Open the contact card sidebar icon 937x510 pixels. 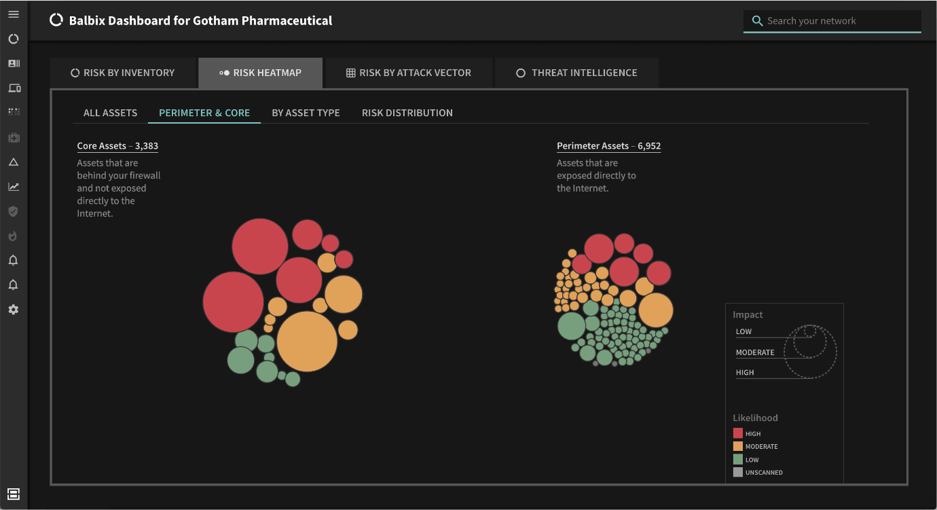14,63
